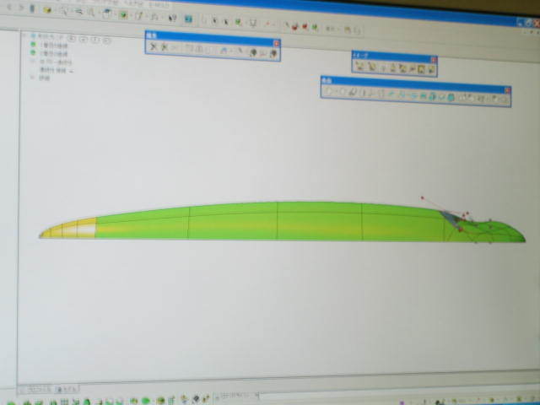
Task: Click the yellow cube icon in top toolbar
Action: point(47,9)
